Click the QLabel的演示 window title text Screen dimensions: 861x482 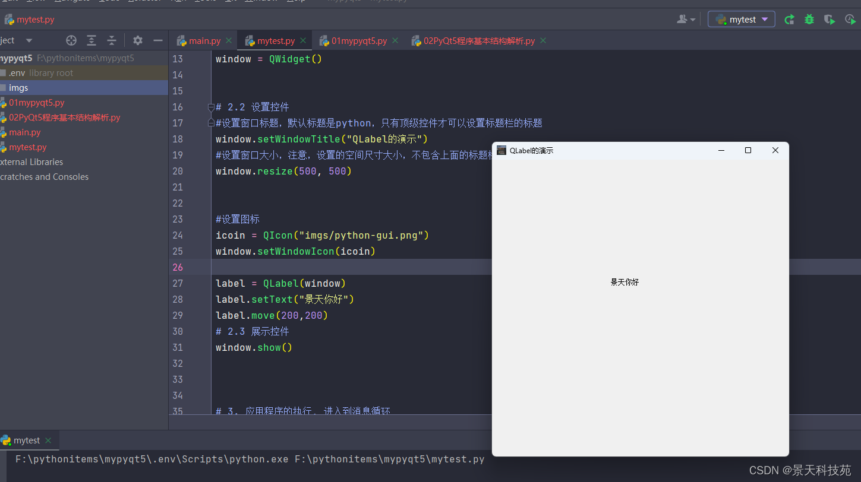(x=531, y=151)
